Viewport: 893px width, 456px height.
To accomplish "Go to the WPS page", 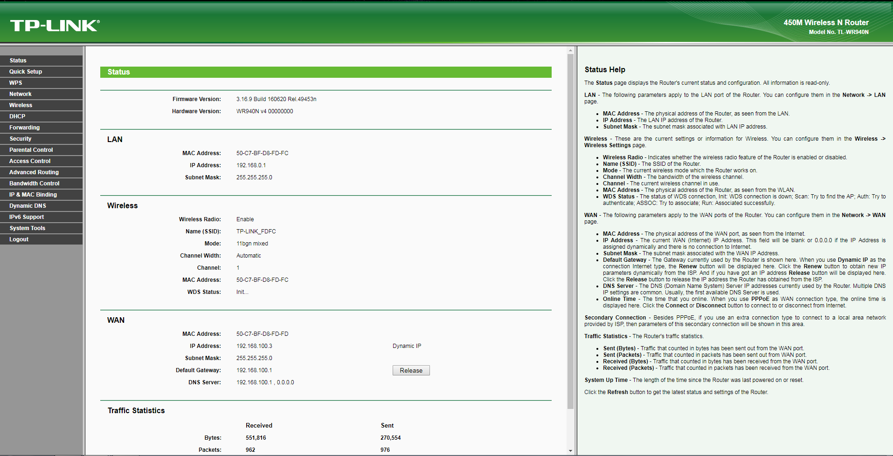I will tap(41, 83).
